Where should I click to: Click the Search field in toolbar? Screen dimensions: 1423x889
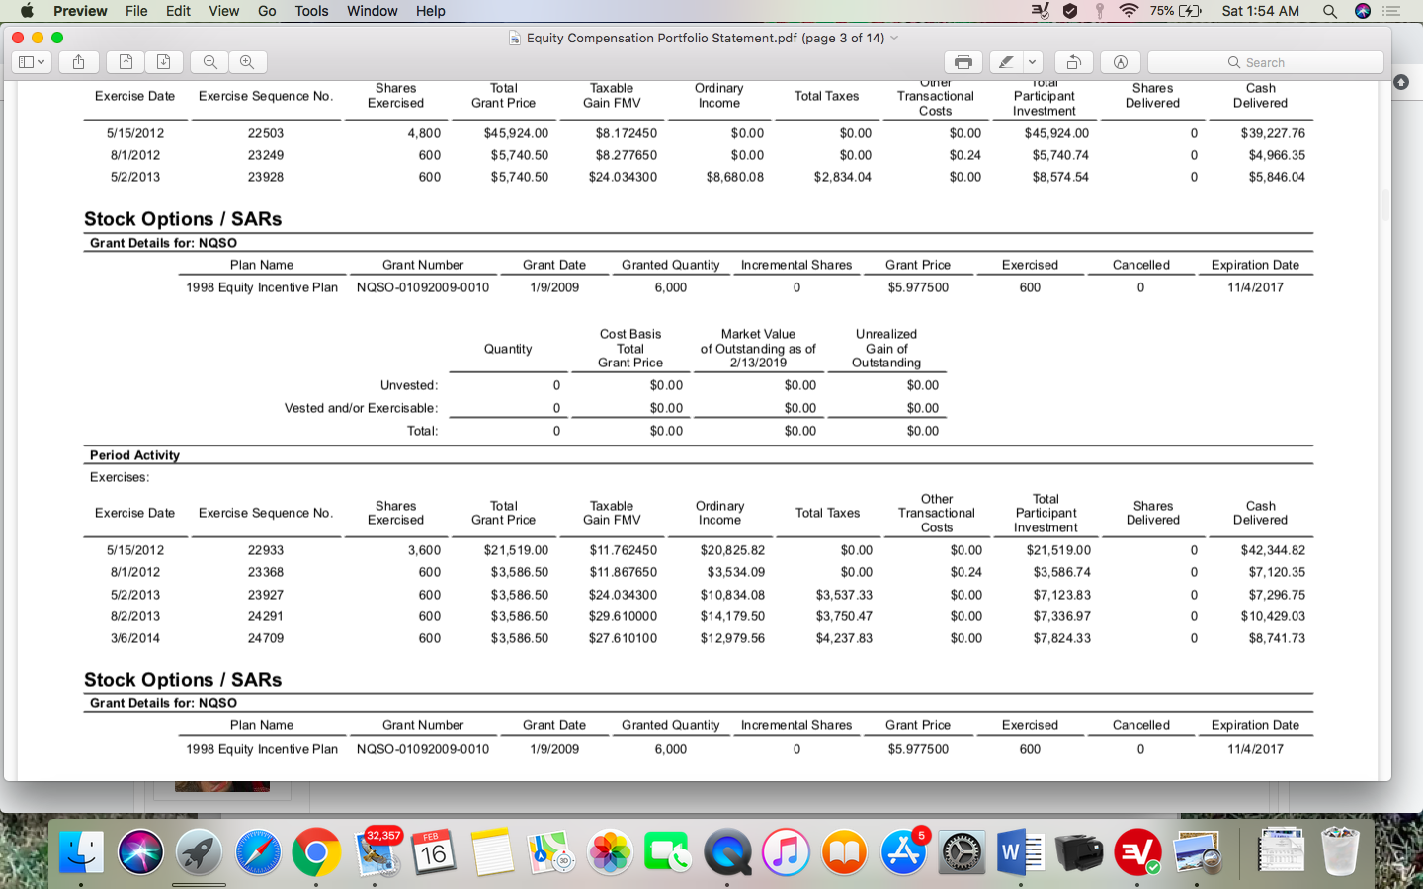[x=1265, y=62]
